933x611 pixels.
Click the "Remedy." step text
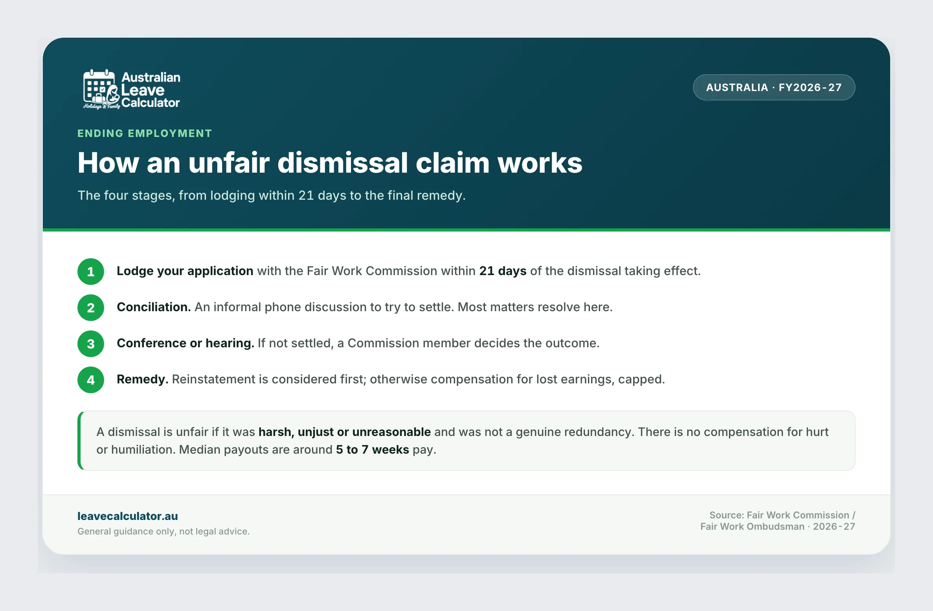coord(143,379)
